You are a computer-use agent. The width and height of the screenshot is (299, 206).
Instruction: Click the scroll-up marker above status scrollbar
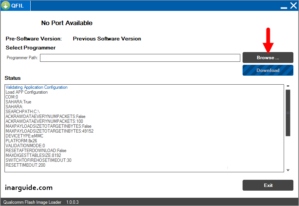pyautogui.click(x=288, y=86)
